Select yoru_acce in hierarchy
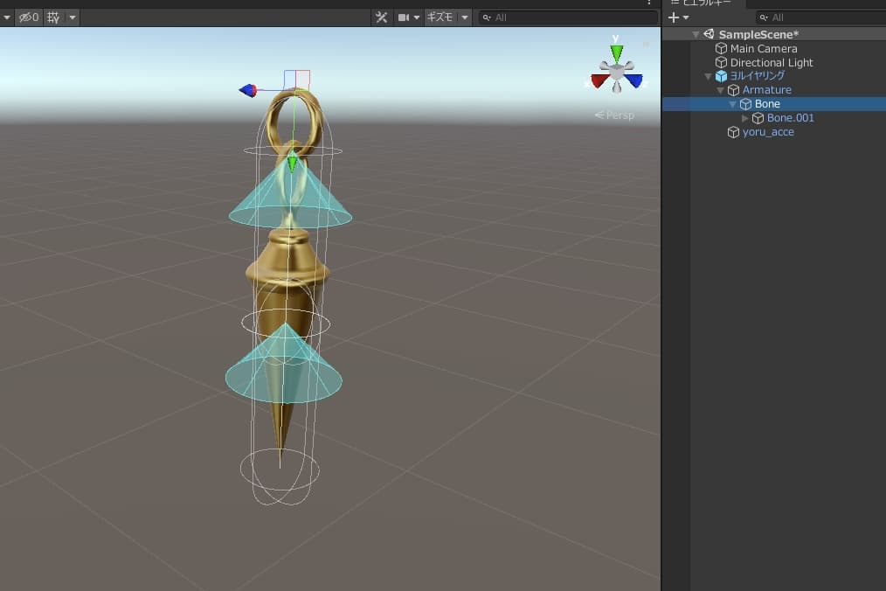Image resolution: width=886 pixels, height=591 pixels. tap(768, 132)
